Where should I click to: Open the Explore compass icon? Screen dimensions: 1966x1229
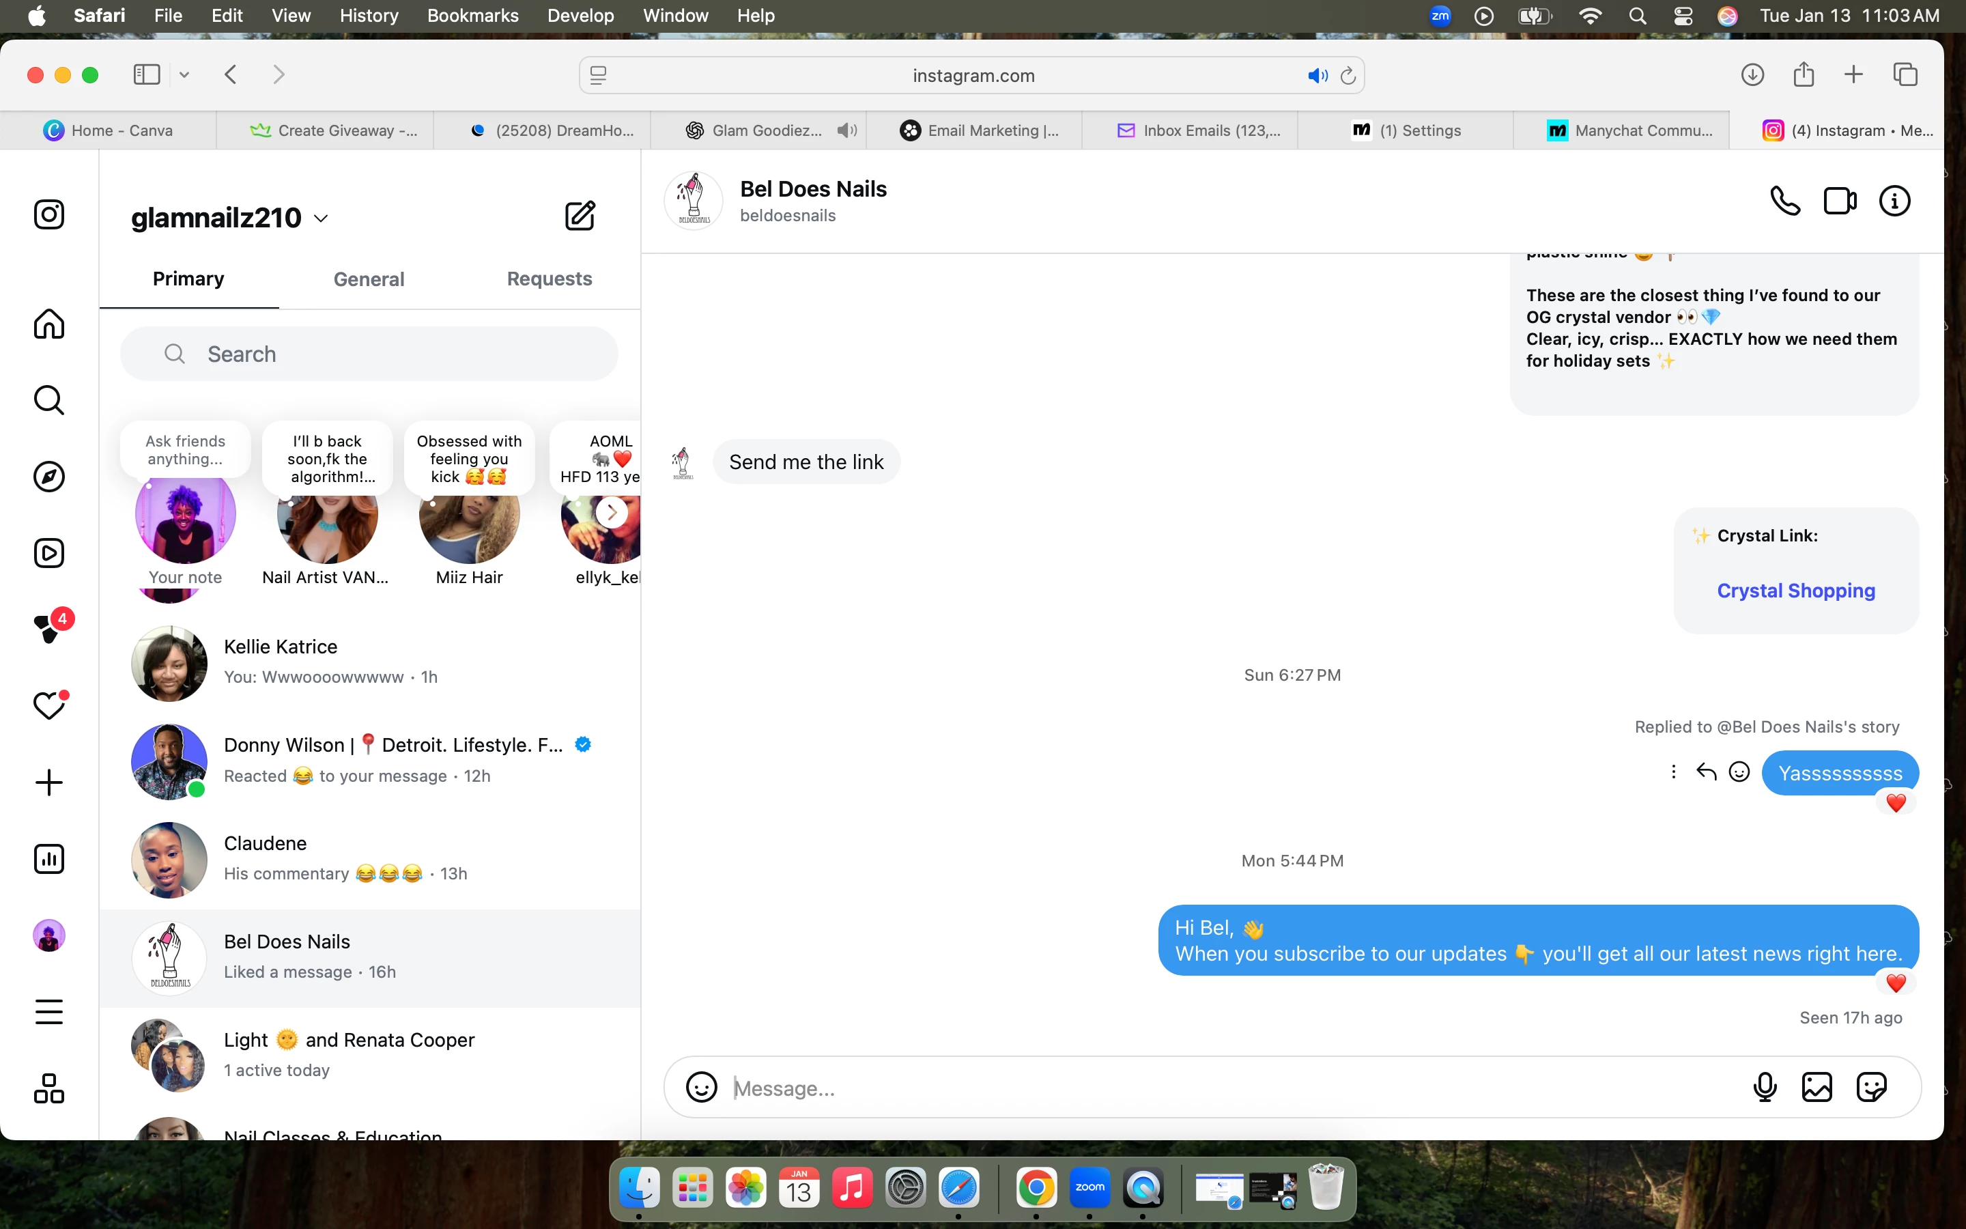click(48, 477)
